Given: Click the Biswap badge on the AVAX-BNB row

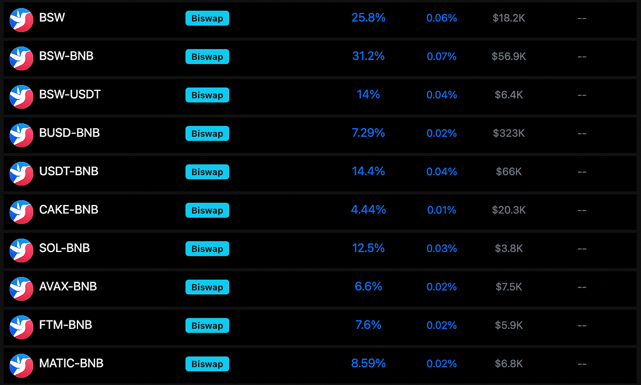Looking at the screenshot, I should (x=207, y=287).
